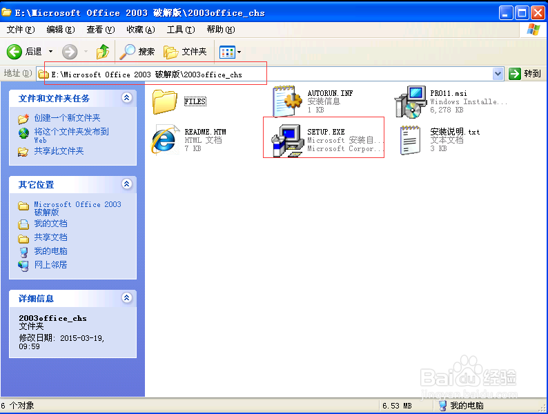
Task: Click the SETUP.EXE file name
Action: click(x=326, y=132)
